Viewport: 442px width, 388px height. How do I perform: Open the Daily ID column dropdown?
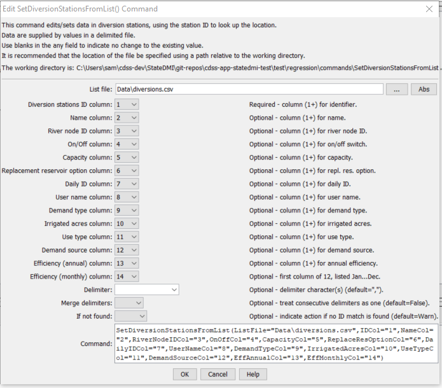click(127, 184)
